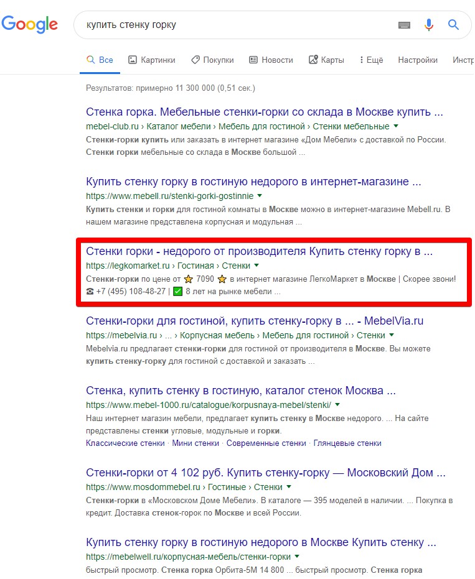Screen dimensions: 475x579
Task: Click the mebel-club.ru breadcrumb URL text
Action: click(x=237, y=126)
